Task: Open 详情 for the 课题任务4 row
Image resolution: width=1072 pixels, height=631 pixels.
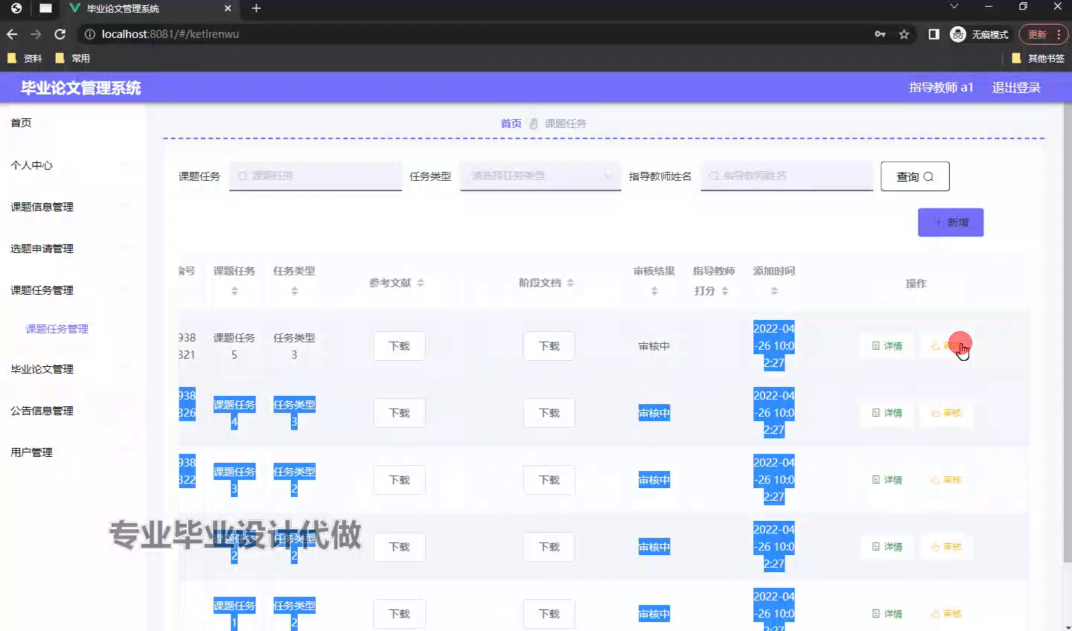Action: (887, 413)
